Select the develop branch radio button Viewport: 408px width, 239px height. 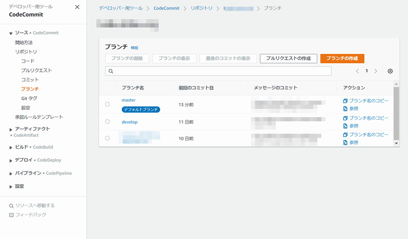pos(107,122)
